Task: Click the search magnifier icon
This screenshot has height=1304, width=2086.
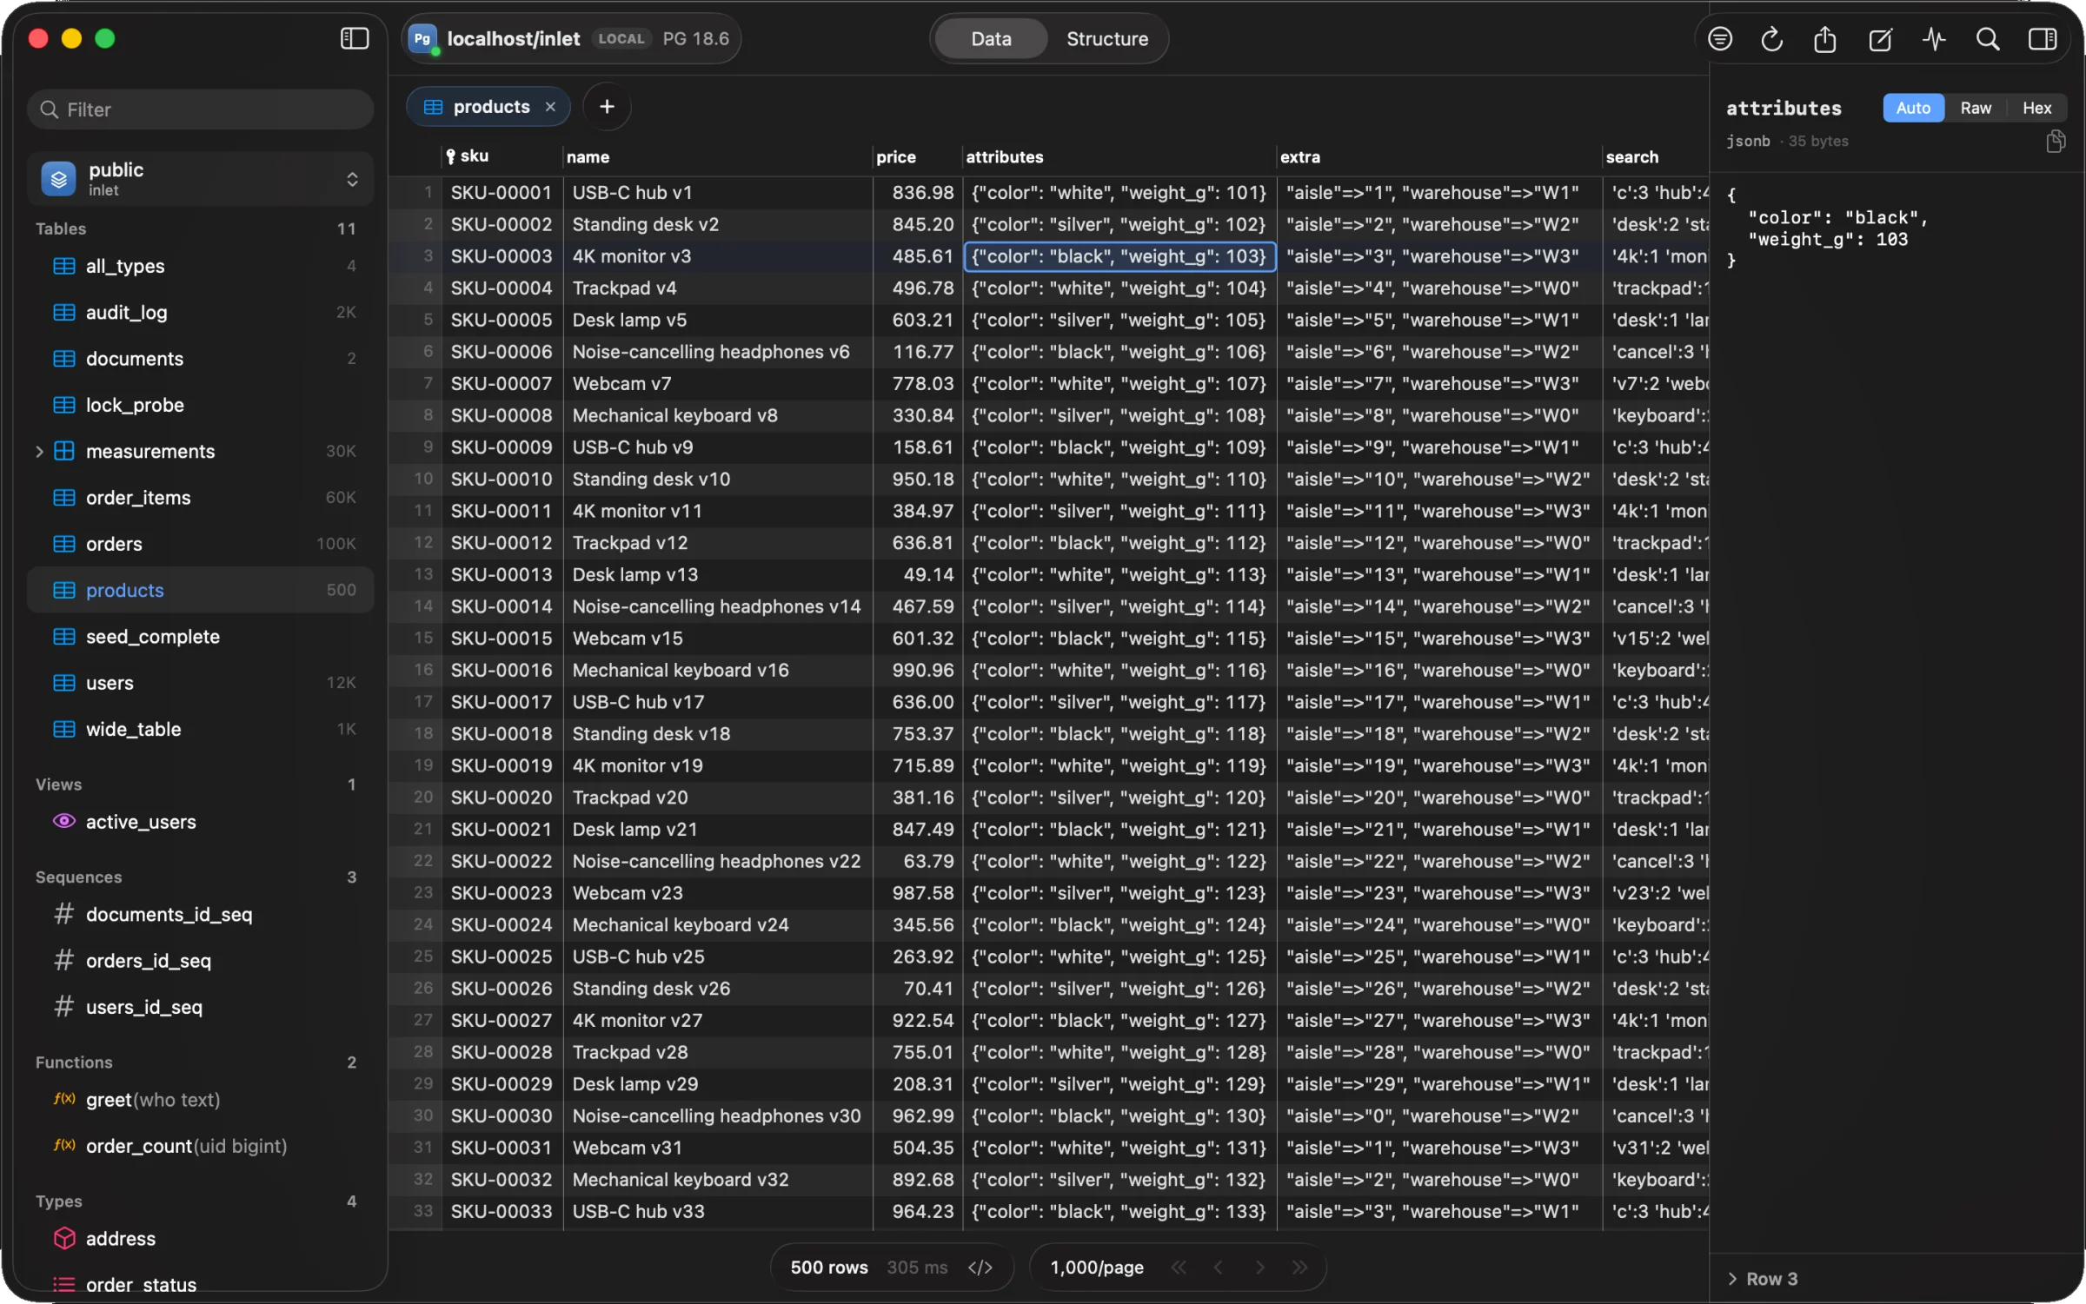Action: click(1987, 39)
